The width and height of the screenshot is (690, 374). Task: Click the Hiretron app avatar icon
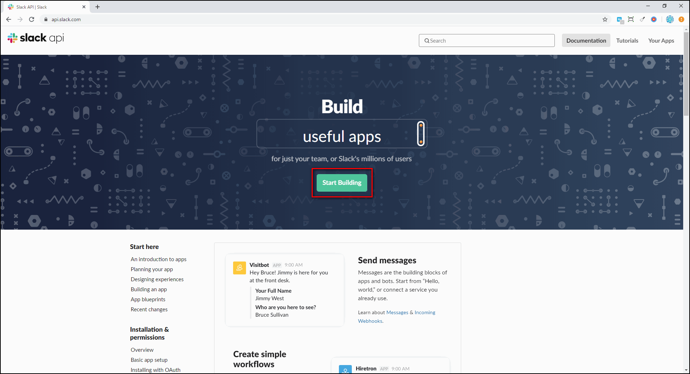(x=345, y=370)
